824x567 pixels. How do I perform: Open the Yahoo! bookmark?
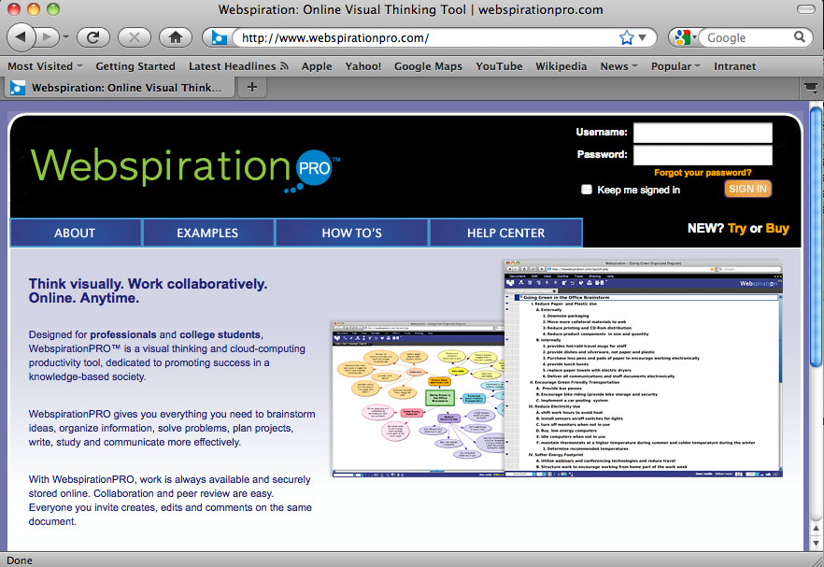pyautogui.click(x=363, y=66)
